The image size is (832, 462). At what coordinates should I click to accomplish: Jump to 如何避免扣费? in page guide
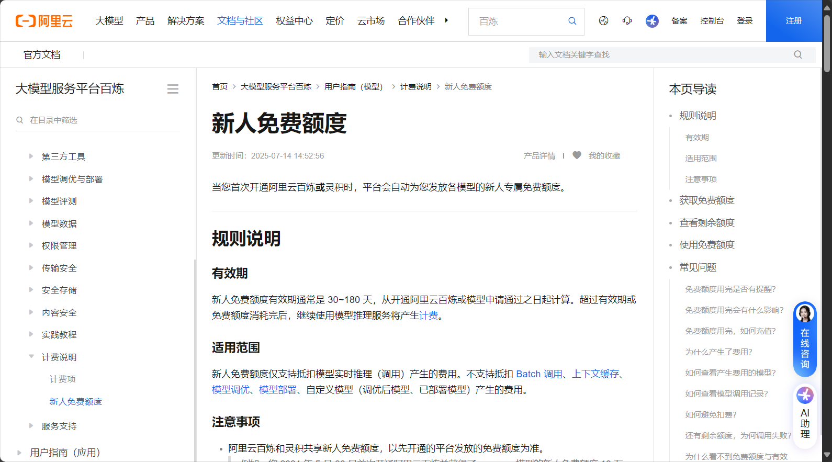(x=711, y=414)
